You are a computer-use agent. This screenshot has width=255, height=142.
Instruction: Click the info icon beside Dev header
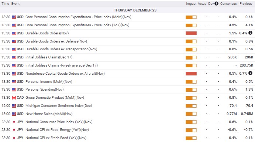pyautogui.click(x=216, y=4)
